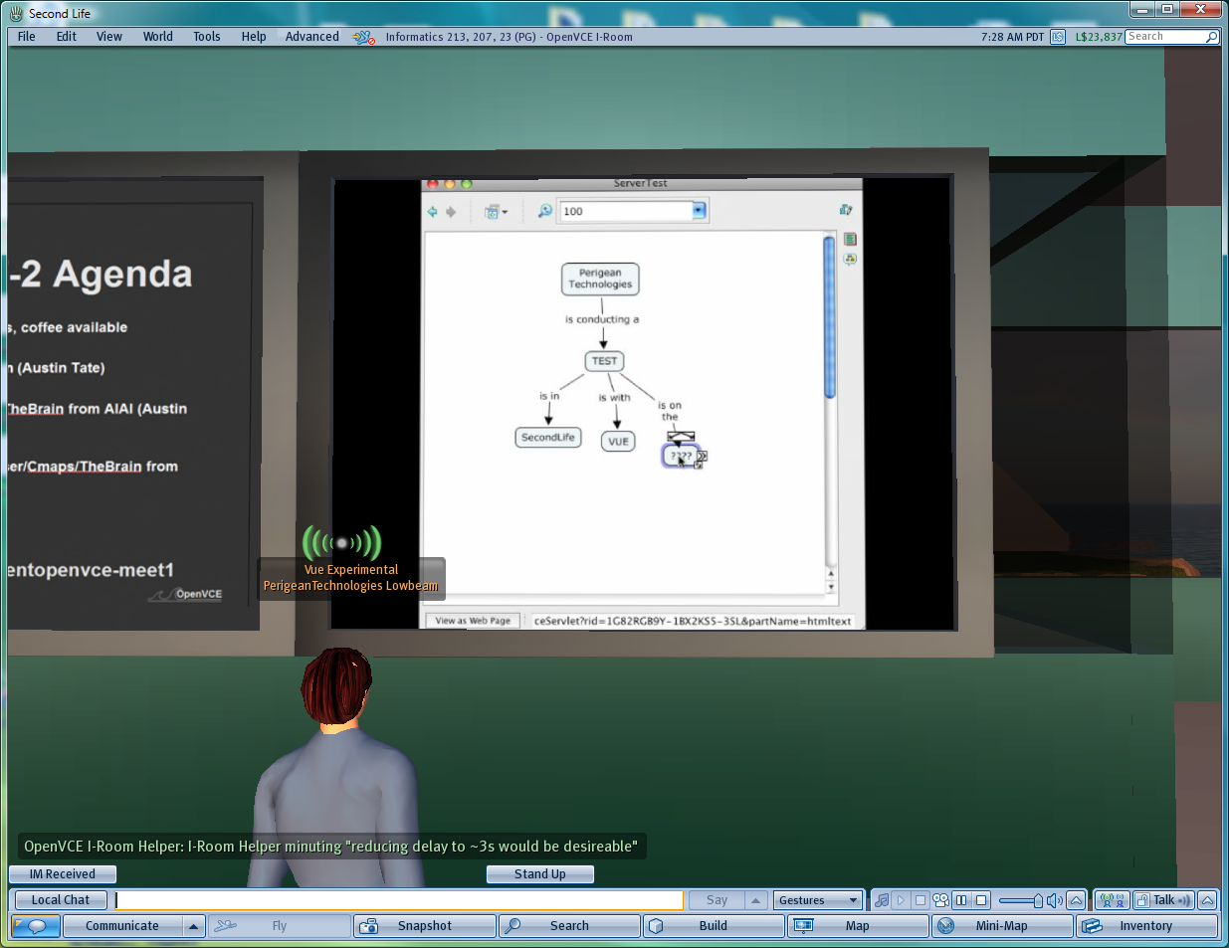Toggle the Talk lock icon
The height and width of the screenshot is (948, 1229).
pos(1142,900)
